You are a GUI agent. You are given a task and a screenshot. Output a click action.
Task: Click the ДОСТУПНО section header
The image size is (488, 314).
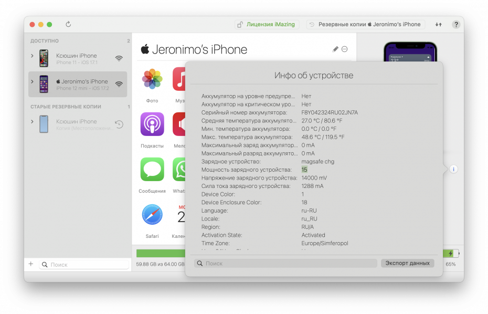(45, 41)
